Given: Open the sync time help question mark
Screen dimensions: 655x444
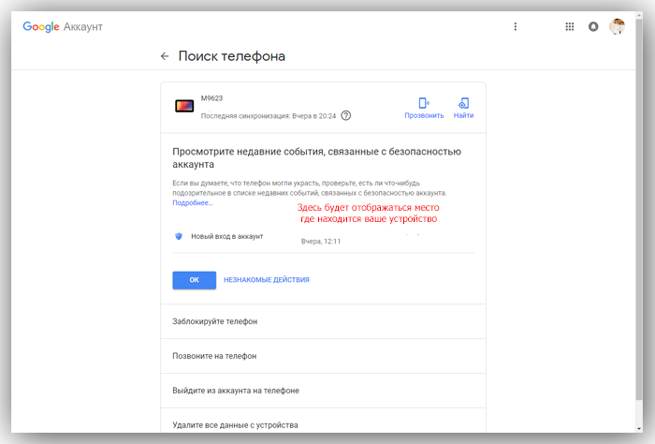Looking at the screenshot, I should point(346,116).
